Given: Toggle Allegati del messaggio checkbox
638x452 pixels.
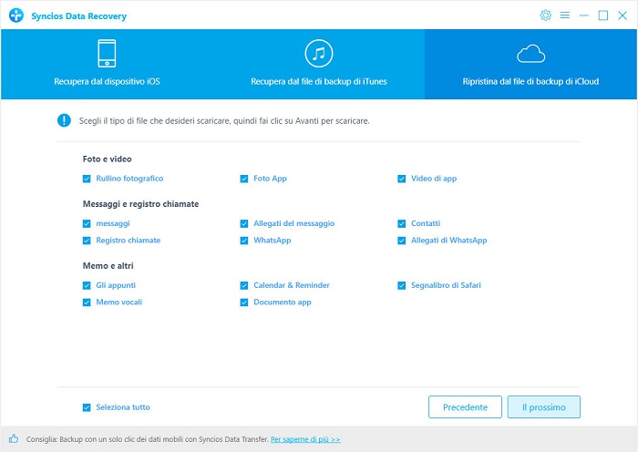Looking at the screenshot, I should coord(244,223).
